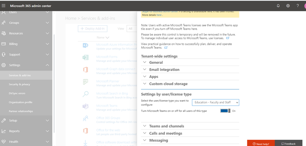
Task: Go to Home breadcrumb link
Action: pyautogui.click(x=71, y=18)
